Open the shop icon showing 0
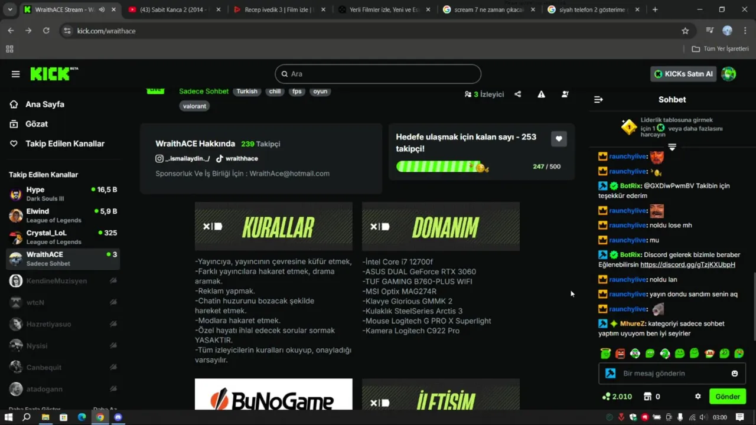756x425 pixels. point(651,397)
